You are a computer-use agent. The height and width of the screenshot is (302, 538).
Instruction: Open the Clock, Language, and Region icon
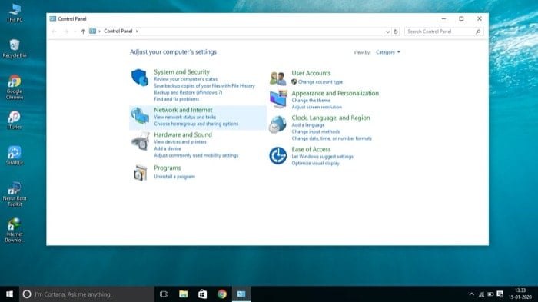(x=277, y=124)
